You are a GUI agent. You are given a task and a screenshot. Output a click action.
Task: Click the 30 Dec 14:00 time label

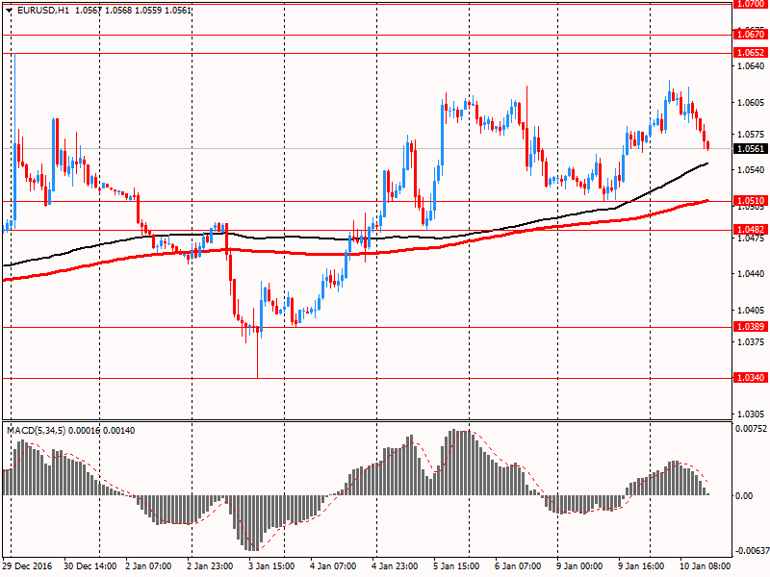[90, 566]
